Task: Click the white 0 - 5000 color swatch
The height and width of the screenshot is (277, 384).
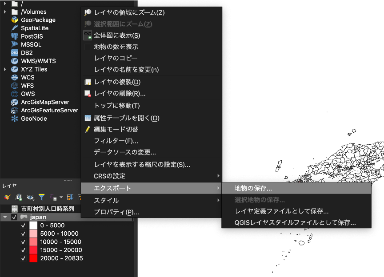Action: click(x=33, y=226)
